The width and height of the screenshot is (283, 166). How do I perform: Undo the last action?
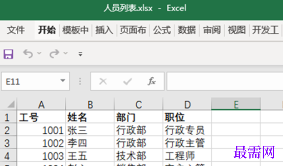(x=28, y=54)
